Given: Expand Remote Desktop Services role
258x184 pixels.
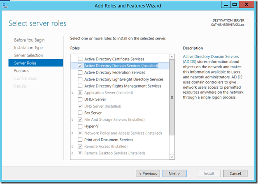Looking at the screenshot, I should 72,153.
